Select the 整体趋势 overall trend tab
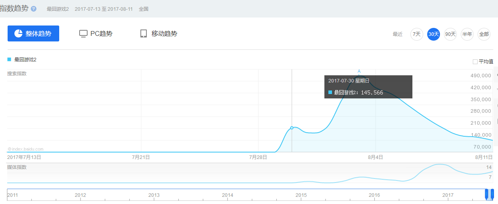This screenshot has width=498, height=204. (x=33, y=33)
